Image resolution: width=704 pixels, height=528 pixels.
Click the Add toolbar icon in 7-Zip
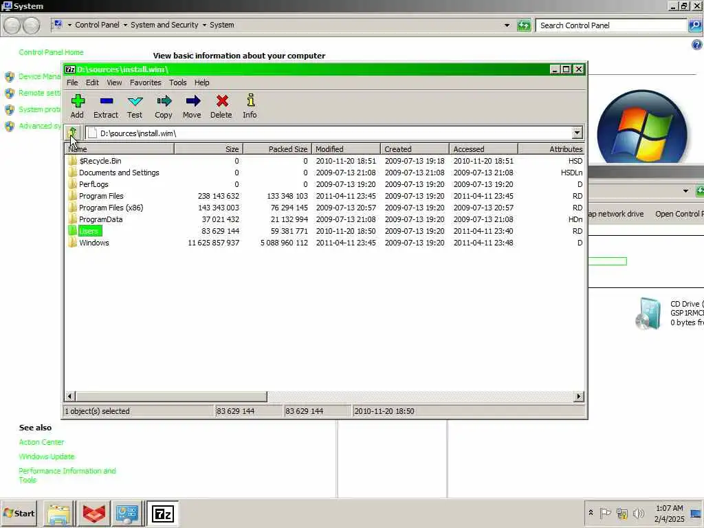pyautogui.click(x=77, y=106)
